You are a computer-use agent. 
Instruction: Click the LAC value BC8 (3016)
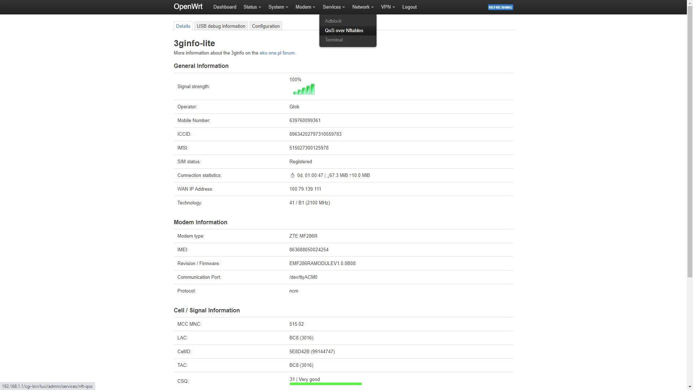[x=301, y=338]
